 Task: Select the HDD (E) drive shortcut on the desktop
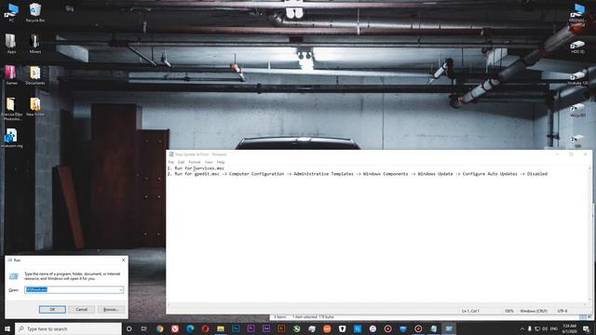point(577,47)
